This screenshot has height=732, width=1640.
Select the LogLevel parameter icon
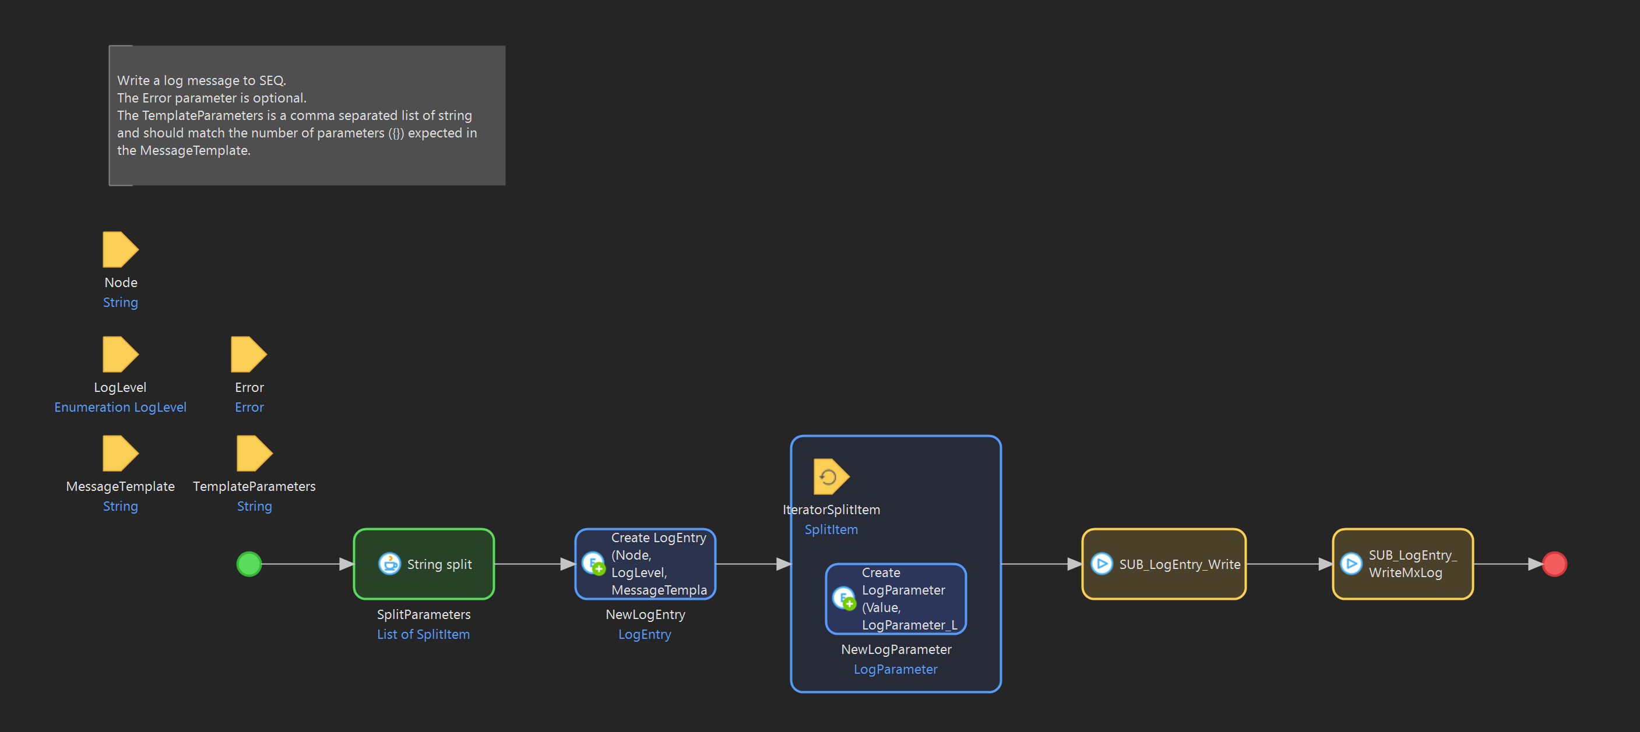[x=119, y=354]
